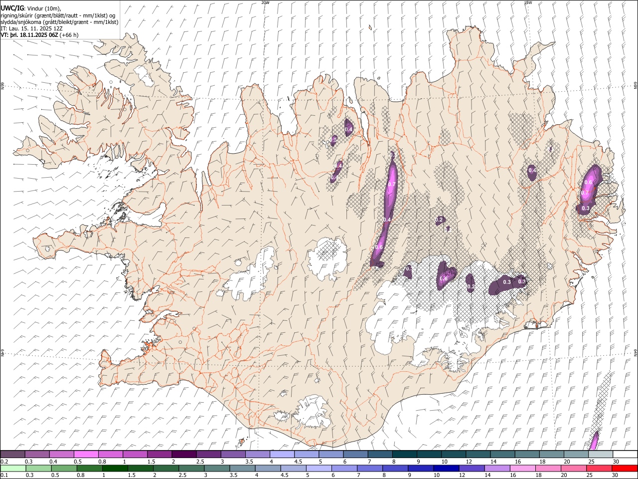Click the 'rigning/skúrir' legend description line
This screenshot has height=479, width=638.
point(58,15)
